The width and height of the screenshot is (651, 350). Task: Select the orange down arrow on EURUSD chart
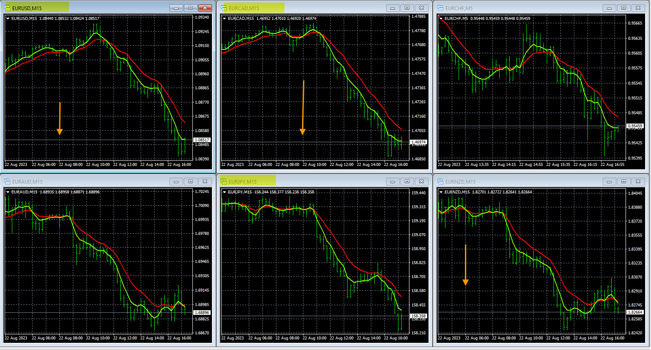pyautogui.click(x=60, y=119)
